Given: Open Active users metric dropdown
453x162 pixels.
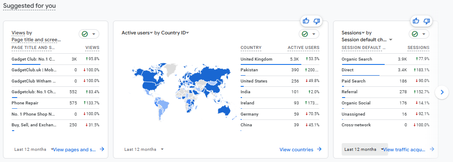Looking at the screenshot, I should click(137, 33).
